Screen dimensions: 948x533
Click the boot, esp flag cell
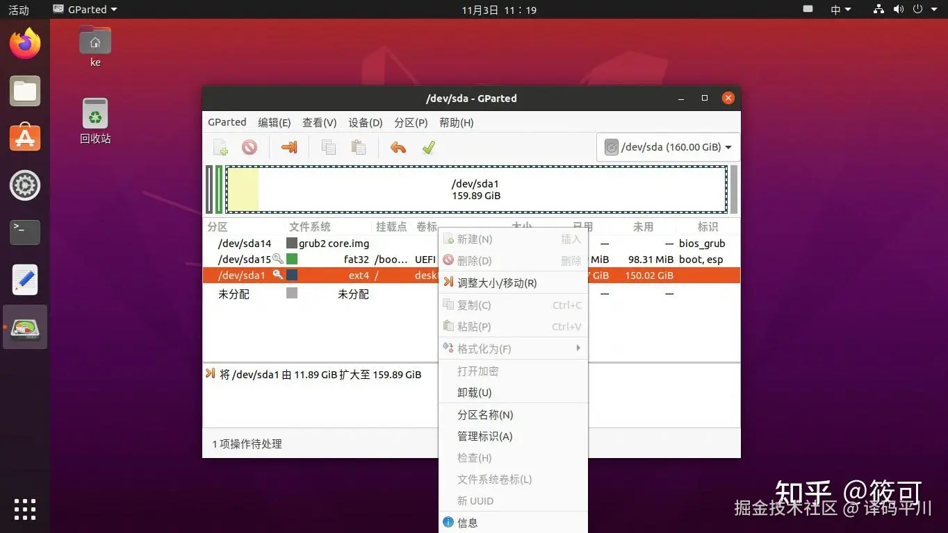pos(701,259)
